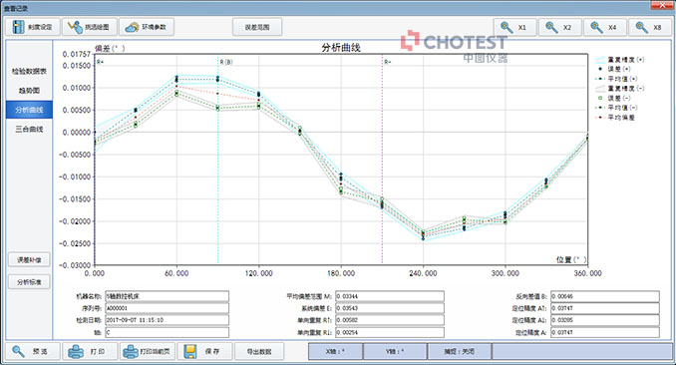
Task: Click the error range button in toolbar
Action: [x=257, y=27]
